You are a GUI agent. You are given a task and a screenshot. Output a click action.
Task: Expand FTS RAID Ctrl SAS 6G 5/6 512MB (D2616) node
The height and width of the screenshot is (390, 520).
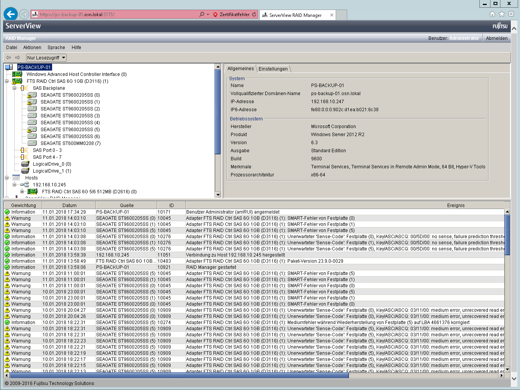(x=22, y=192)
